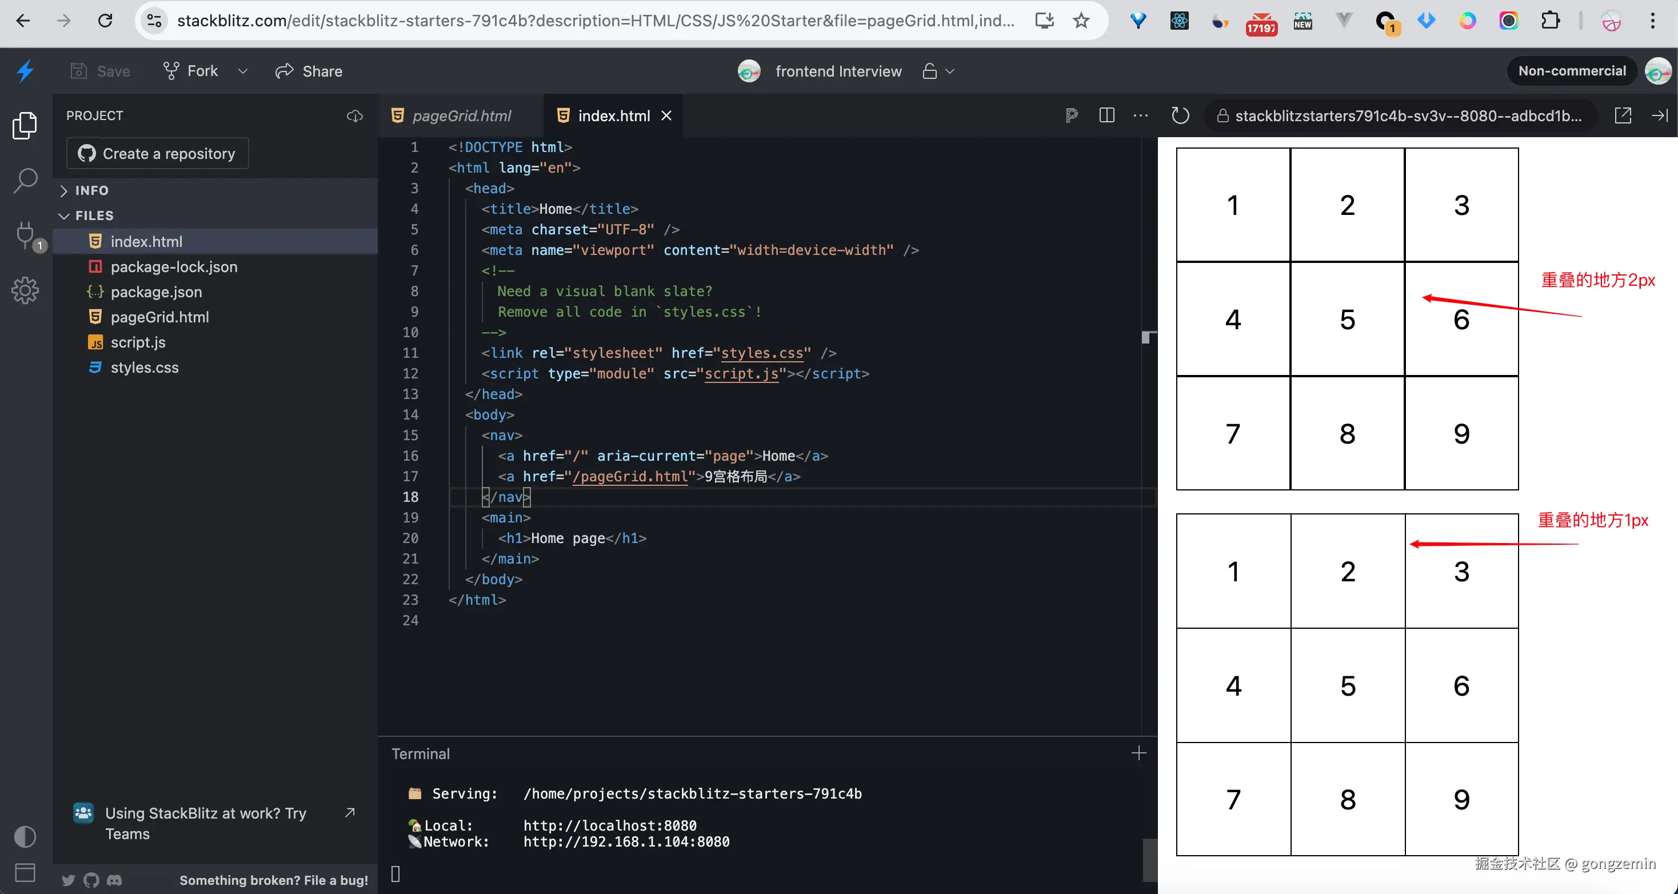
Task: Expand the INFO section
Action: [91, 190]
